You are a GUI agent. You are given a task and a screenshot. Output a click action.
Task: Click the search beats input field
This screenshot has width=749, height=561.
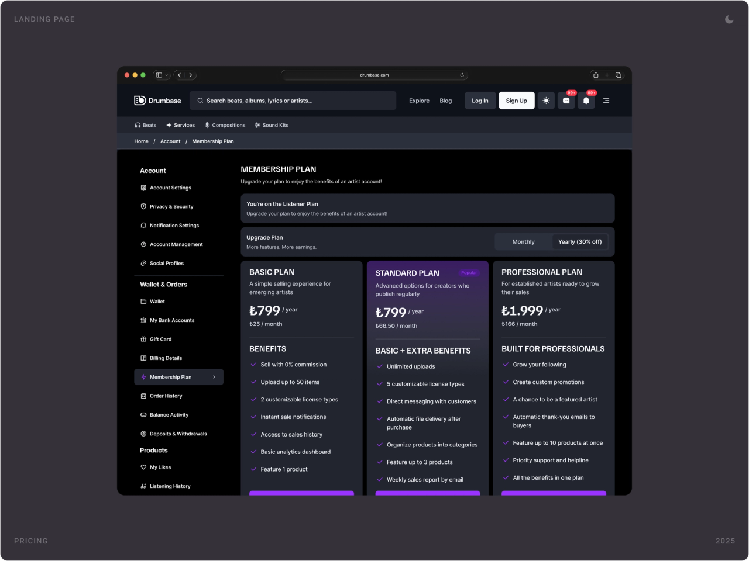[x=293, y=101]
